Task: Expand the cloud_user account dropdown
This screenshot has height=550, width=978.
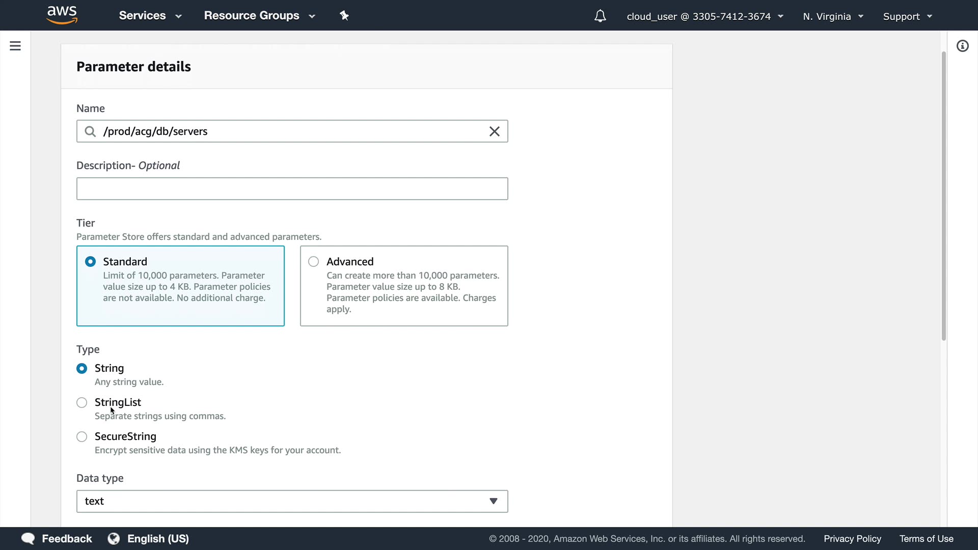Action: pos(704,16)
